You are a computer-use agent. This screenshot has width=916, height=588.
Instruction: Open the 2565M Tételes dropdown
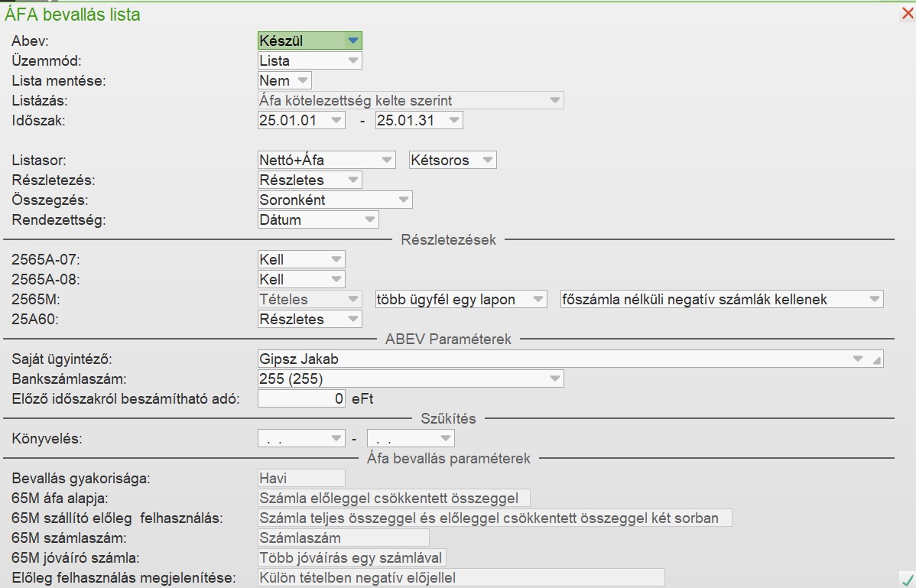coord(310,299)
